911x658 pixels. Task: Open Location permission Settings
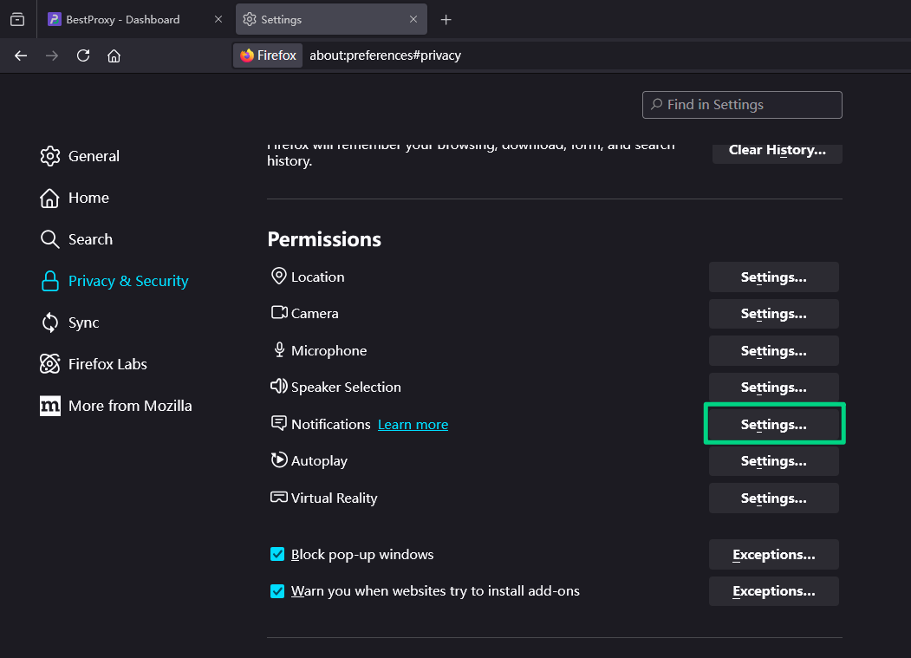click(x=773, y=277)
